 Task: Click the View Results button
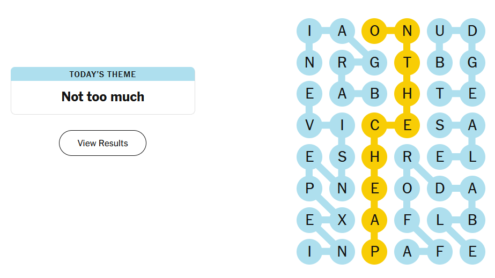[x=102, y=143]
